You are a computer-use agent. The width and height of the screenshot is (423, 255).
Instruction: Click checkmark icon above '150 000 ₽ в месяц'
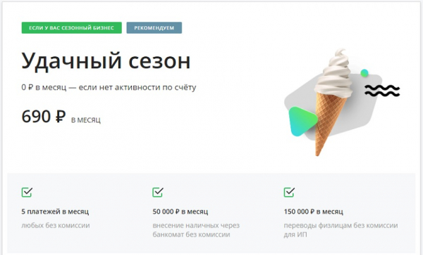click(x=289, y=192)
